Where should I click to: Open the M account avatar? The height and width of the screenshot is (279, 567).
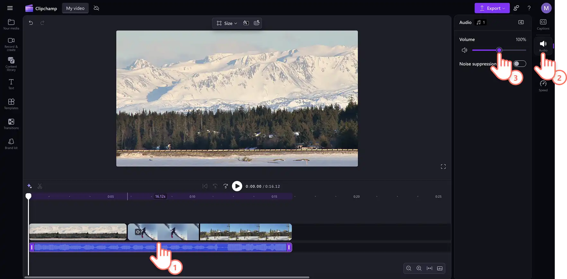[x=546, y=8]
